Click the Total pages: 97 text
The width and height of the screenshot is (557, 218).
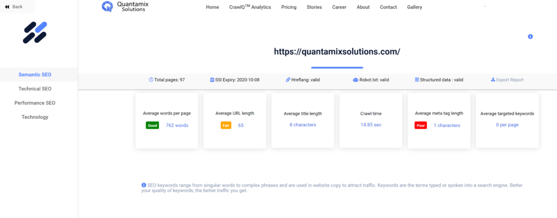click(x=170, y=80)
